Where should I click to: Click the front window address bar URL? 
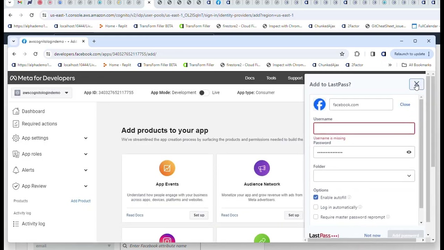105,54
